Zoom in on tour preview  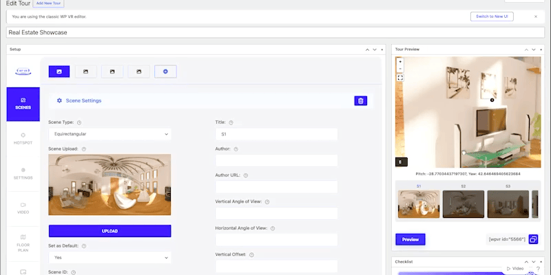click(x=400, y=61)
